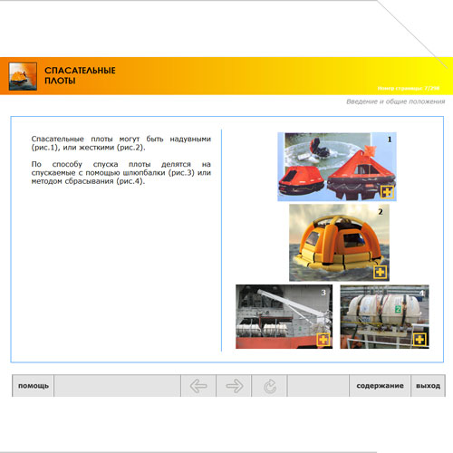Viewport: 453px width, 453px height.
Task: Click the paragraph about launch methods
Action: pos(121,173)
